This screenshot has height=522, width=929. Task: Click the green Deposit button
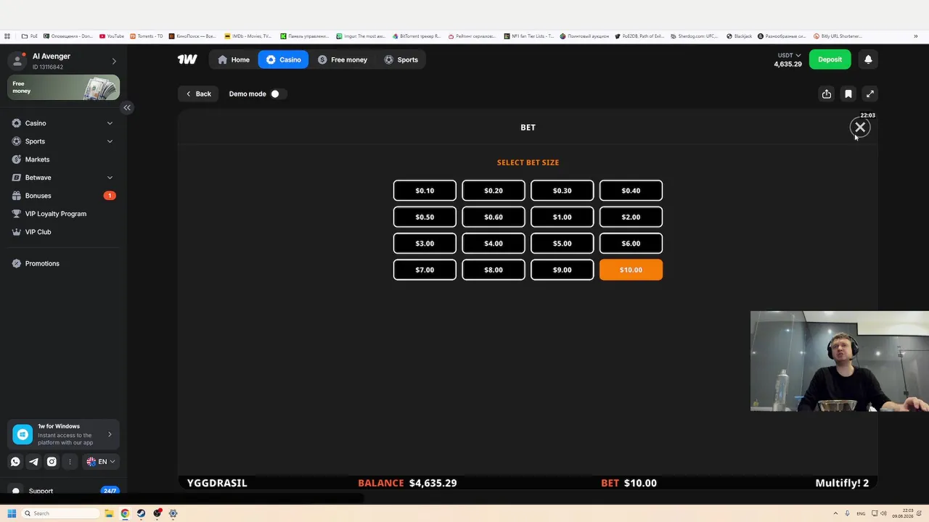(830, 59)
